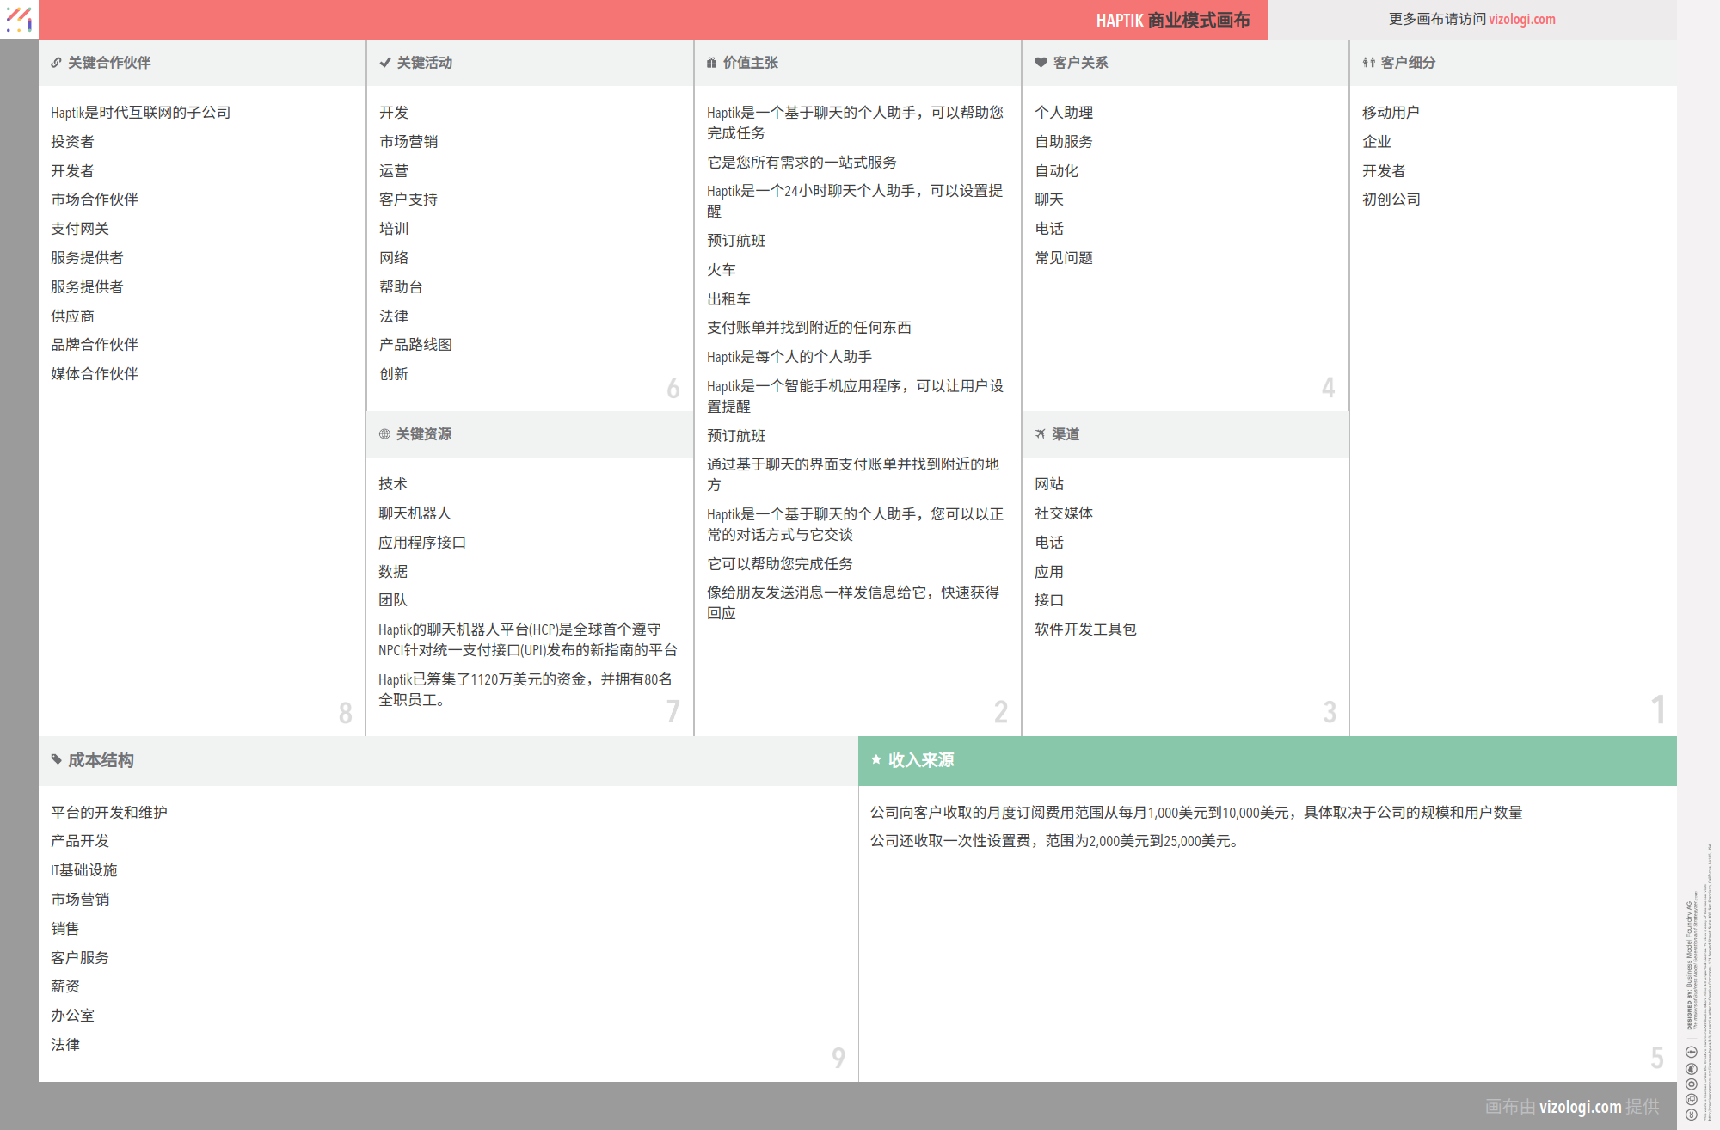Click the gift icon beside 价值主张

click(711, 63)
